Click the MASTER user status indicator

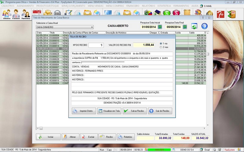[159, 150]
